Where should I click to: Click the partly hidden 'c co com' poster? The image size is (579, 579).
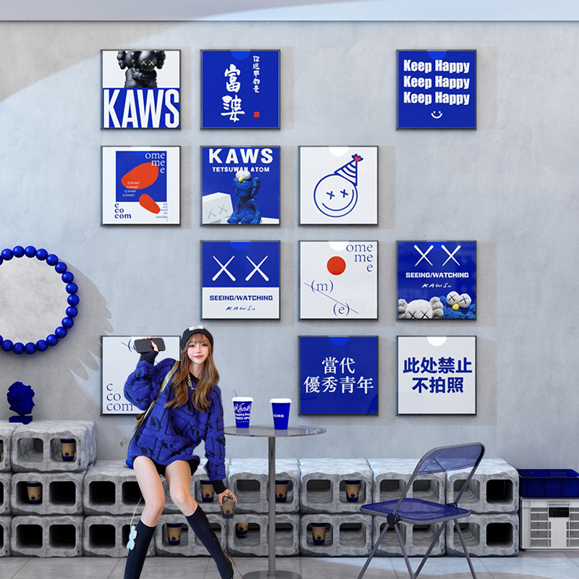(x=118, y=375)
